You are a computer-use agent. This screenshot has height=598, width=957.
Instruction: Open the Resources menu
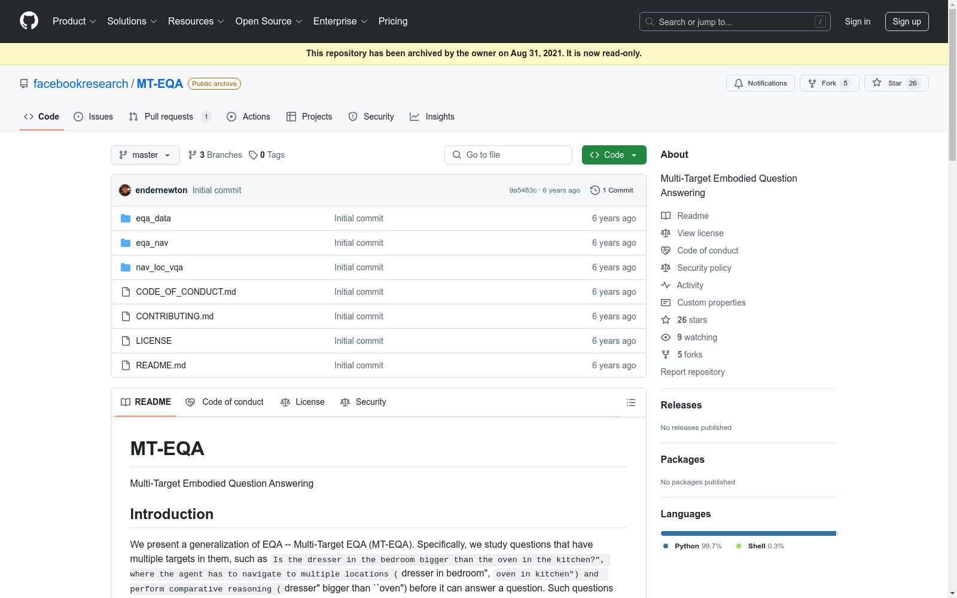(196, 21)
